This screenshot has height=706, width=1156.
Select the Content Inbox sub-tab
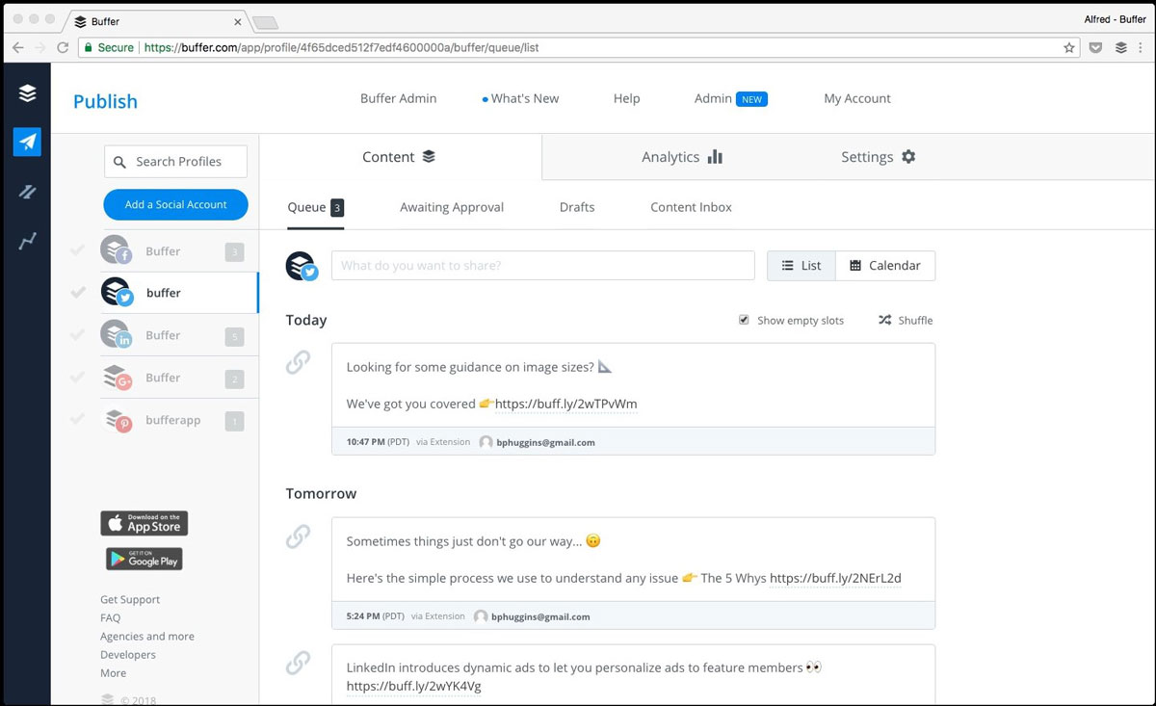click(x=691, y=207)
